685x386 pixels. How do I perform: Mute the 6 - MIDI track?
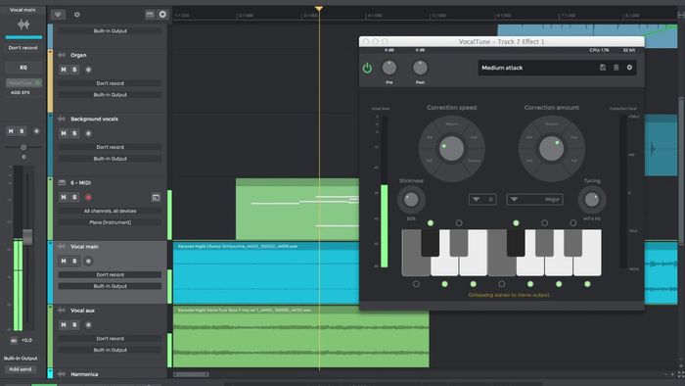[64, 197]
